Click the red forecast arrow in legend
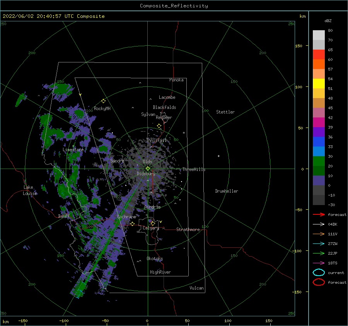This screenshot has height=326, width=348. (x=319, y=214)
